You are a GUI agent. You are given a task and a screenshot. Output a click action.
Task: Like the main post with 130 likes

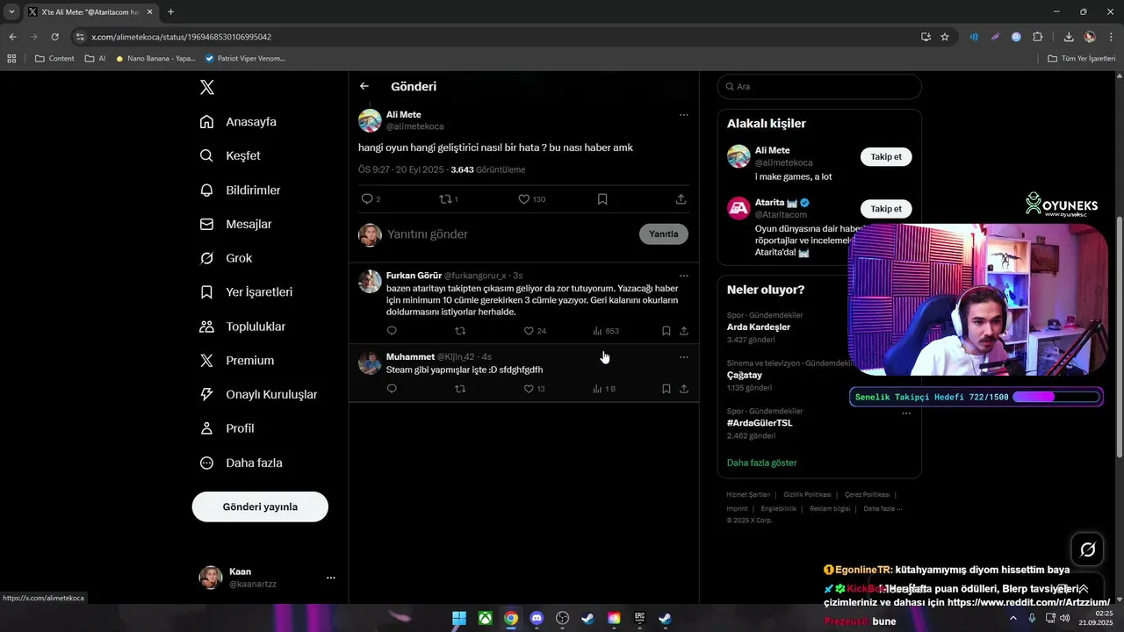(531, 199)
